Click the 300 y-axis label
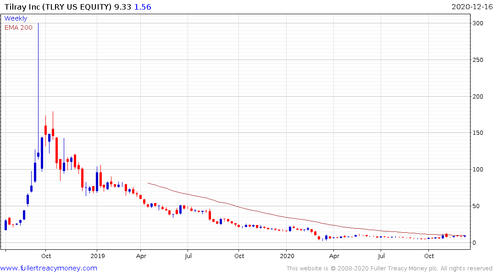This screenshot has height=275, width=493. point(478,23)
